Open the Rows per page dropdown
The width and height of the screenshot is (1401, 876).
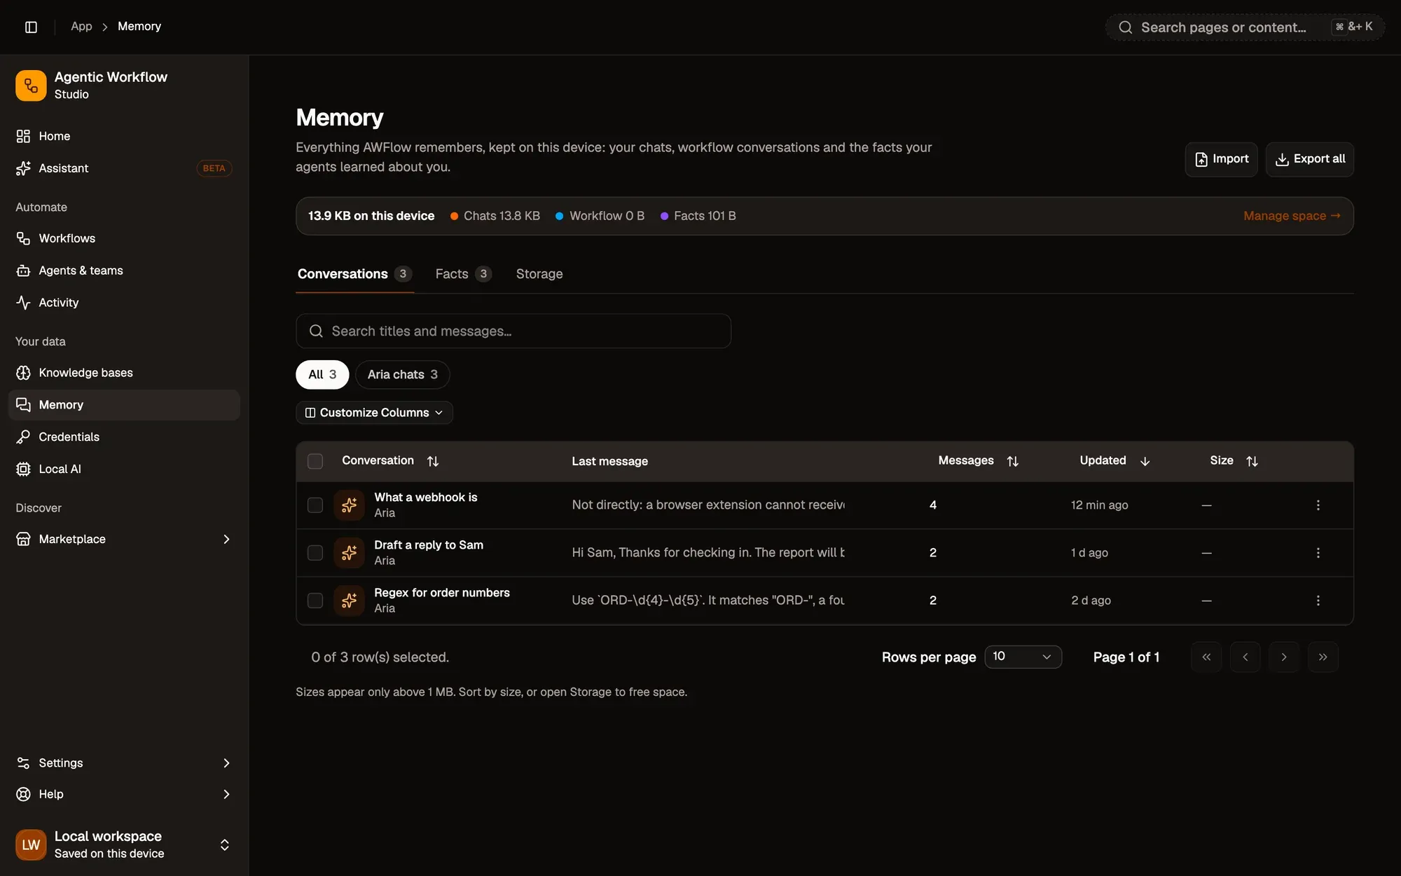[1023, 657]
